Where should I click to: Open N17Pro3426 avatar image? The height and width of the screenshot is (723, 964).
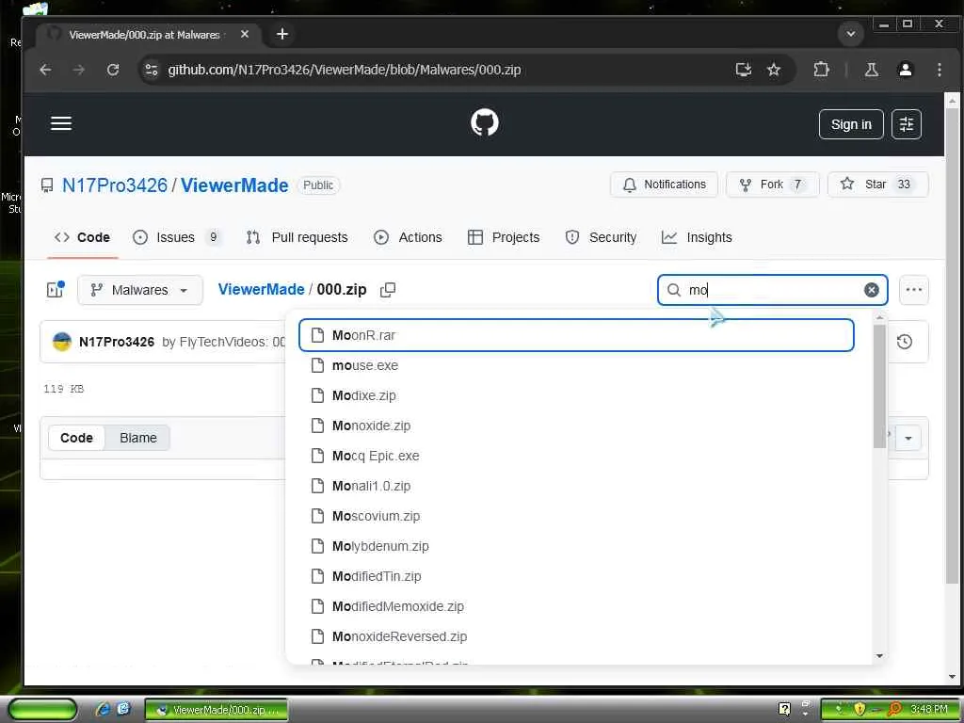[x=62, y=342]
